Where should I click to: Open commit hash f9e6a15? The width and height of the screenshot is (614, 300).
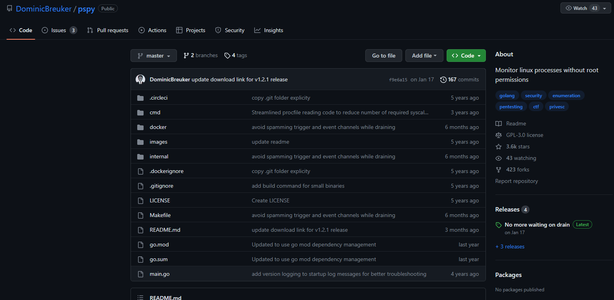coord(398,80)
